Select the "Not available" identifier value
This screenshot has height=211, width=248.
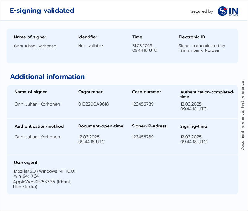pyautogui.click(x=90, y=46)
